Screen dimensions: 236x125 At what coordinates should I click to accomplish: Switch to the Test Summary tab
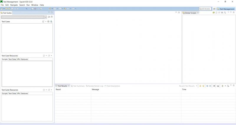click(78, 86)
